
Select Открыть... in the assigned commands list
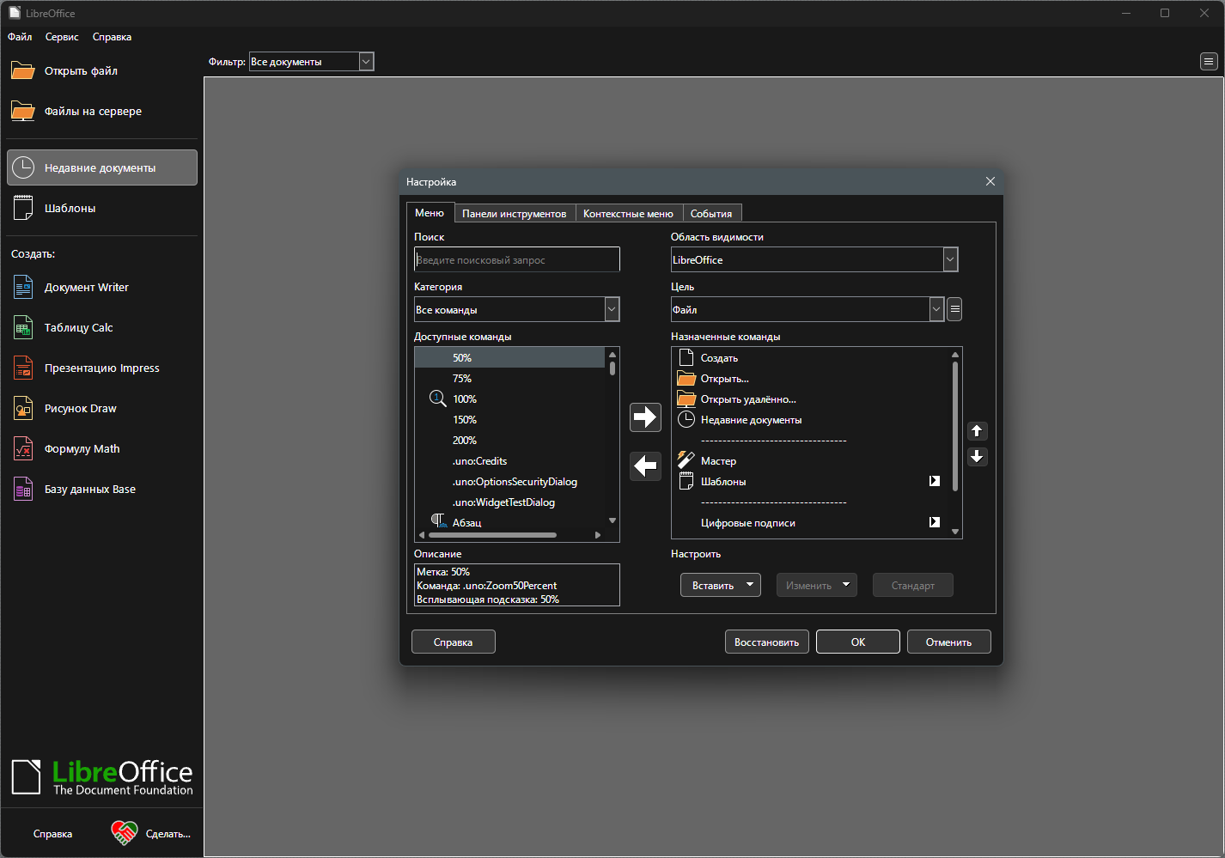coord(812,379)
